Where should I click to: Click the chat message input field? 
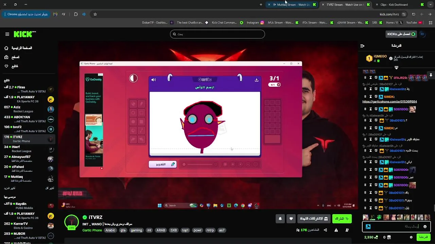pos(396,226)
